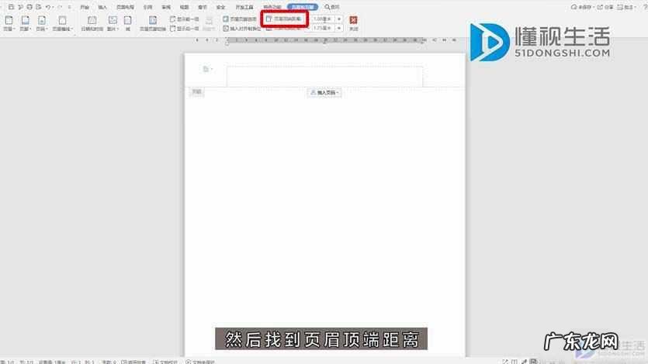
Task: Open the 开始 ribbon tab
Action: [x=85, y=8]
